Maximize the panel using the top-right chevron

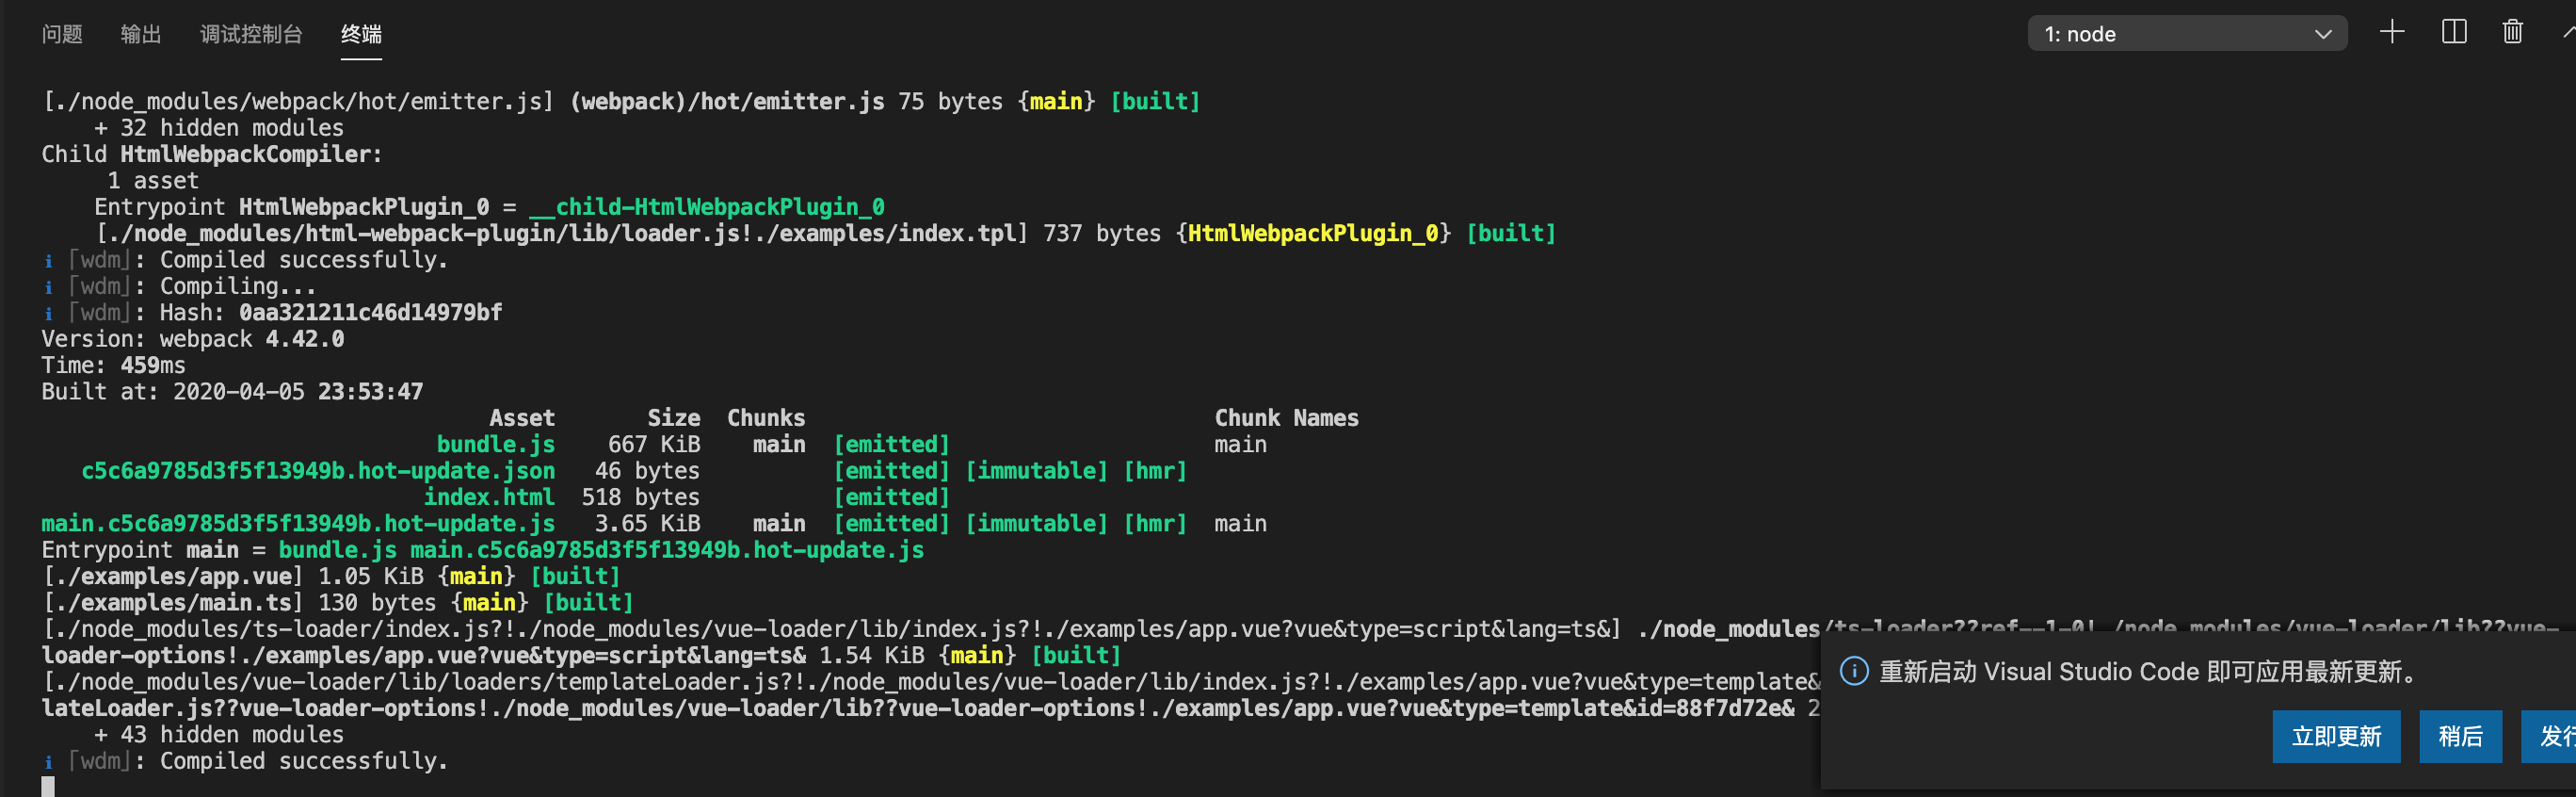click(2568, 33)
